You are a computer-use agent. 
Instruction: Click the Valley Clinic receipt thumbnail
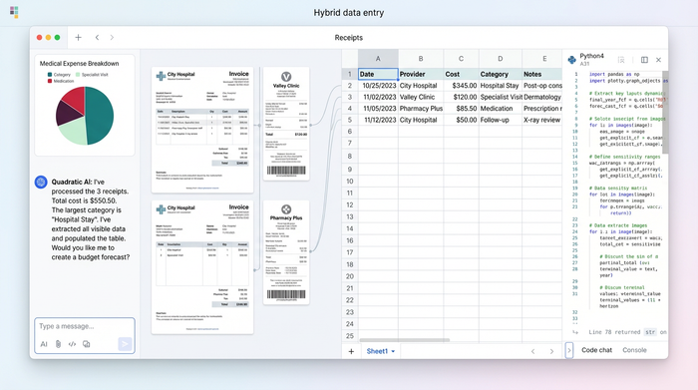tap(286, 124)
